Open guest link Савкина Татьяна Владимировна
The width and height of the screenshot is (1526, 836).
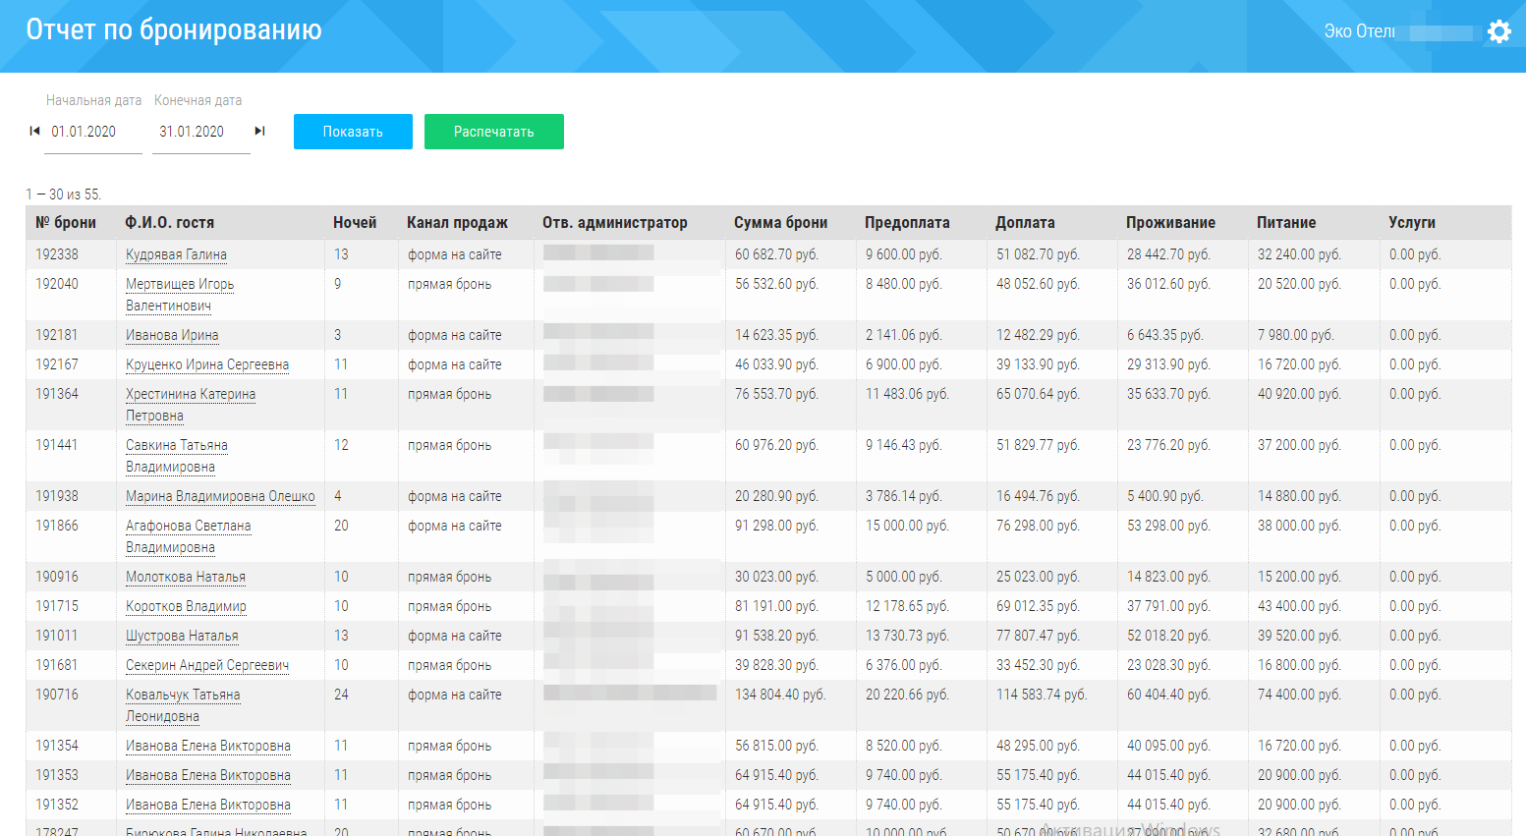tap(177, 456)
